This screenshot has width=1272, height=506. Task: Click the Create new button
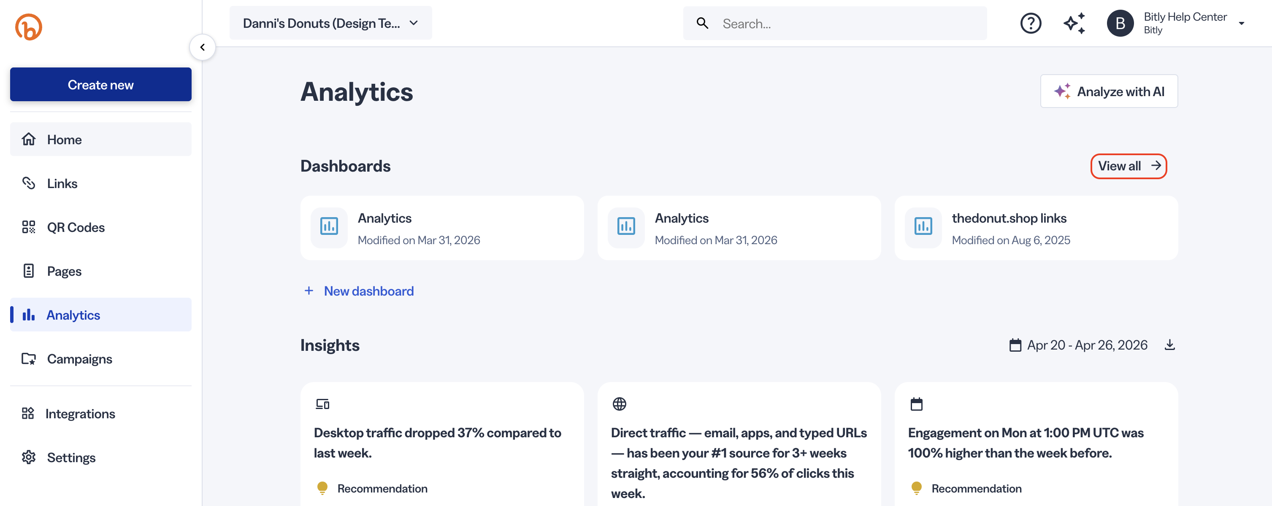(x=101, y=85)
